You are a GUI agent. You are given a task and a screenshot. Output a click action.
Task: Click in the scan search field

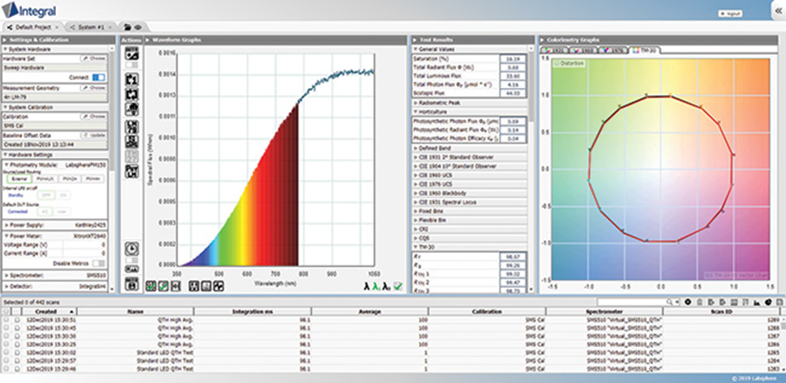pyautogui.click(x=631, y=303)
